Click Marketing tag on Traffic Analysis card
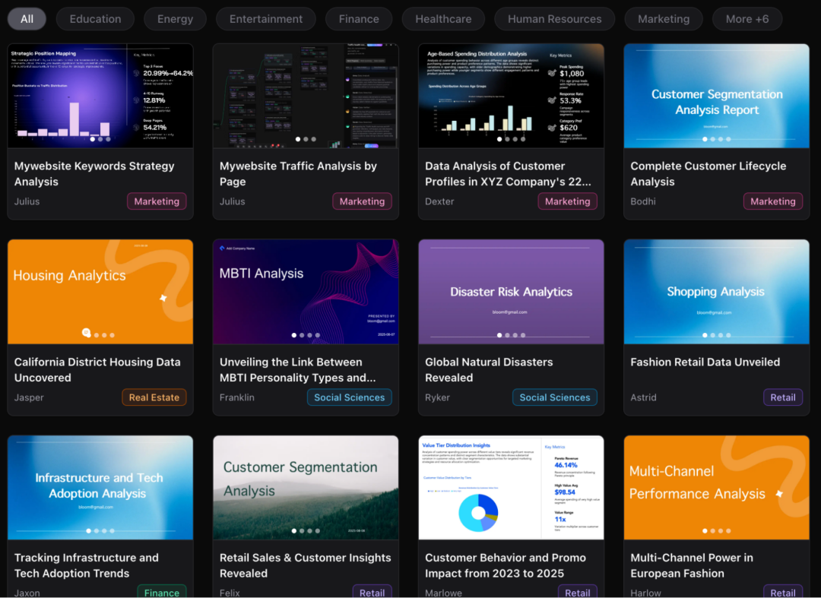 362,201
